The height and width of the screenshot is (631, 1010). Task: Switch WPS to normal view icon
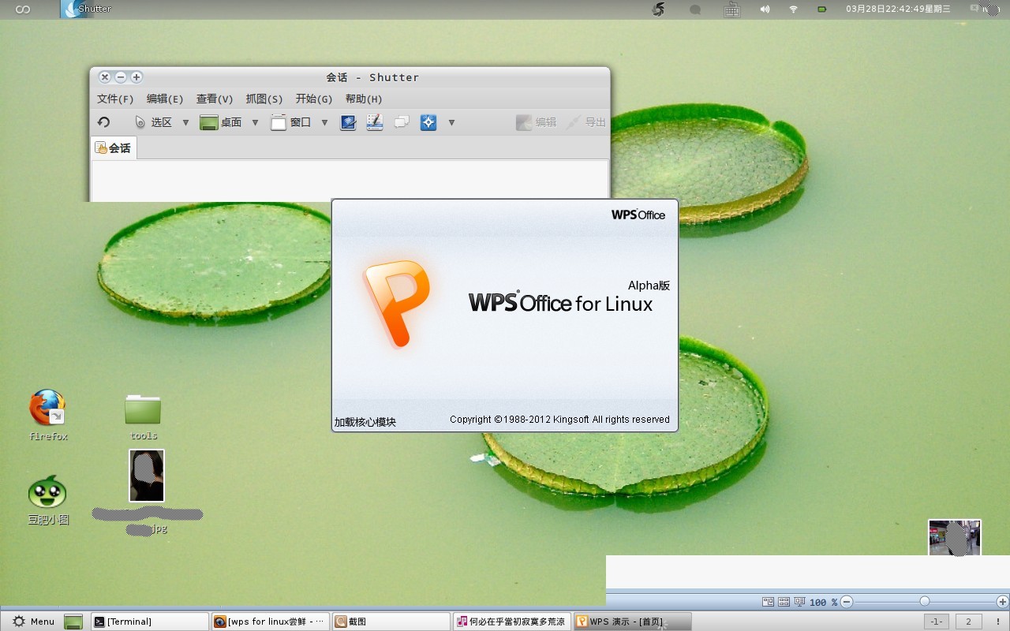pos(768,602)
